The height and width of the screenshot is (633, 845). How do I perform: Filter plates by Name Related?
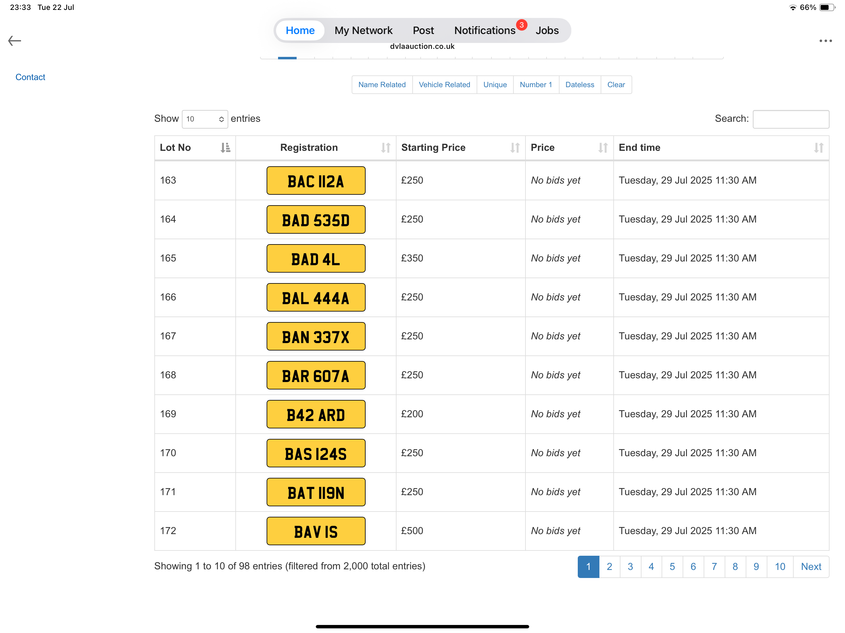pyautogui.click(x=382, y=85)
